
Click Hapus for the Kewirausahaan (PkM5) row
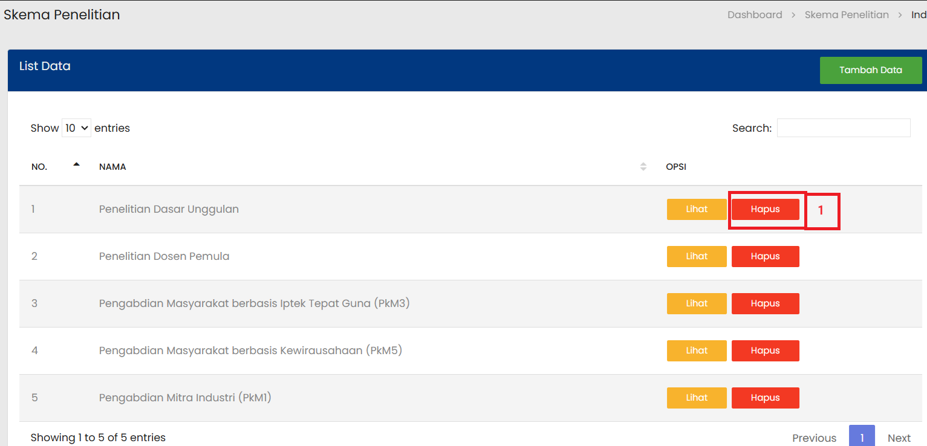click(765, 351)
